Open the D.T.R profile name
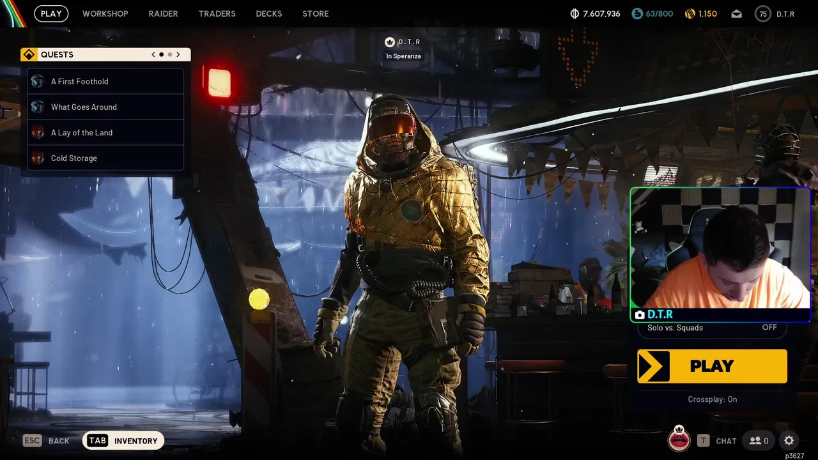The width and height of the screenshot is (818, 460). (x=785, y=13)
